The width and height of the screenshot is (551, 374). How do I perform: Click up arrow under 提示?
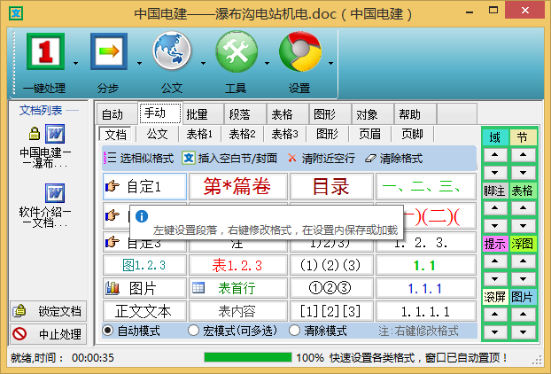click(495, 261)
